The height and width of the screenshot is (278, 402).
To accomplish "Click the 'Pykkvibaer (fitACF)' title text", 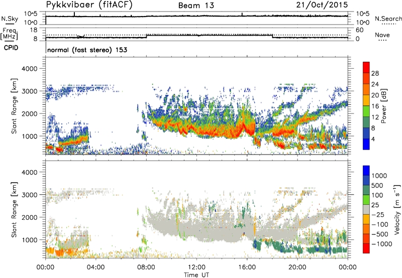I will 89,5.
